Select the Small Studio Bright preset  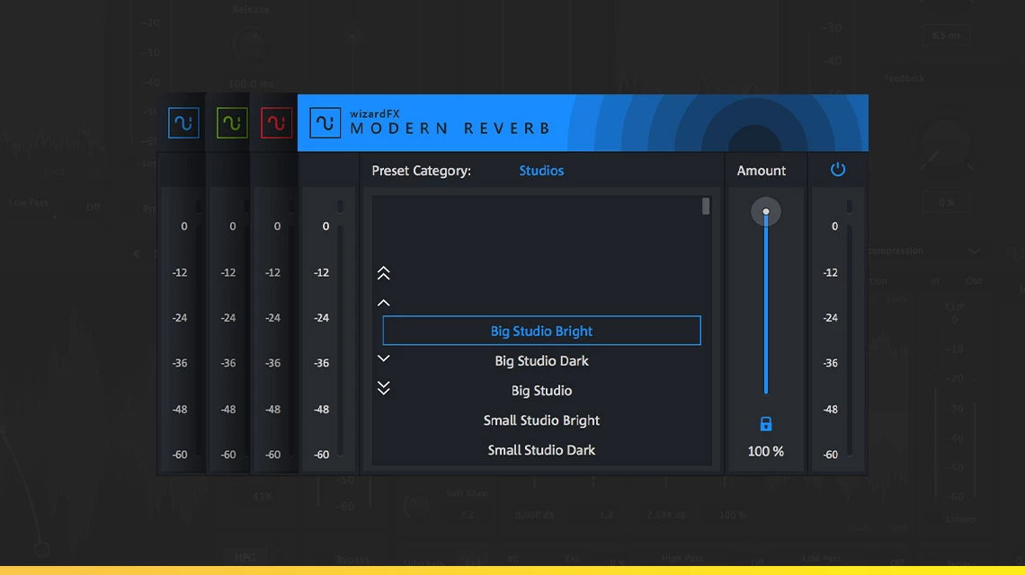coord(541,420)
